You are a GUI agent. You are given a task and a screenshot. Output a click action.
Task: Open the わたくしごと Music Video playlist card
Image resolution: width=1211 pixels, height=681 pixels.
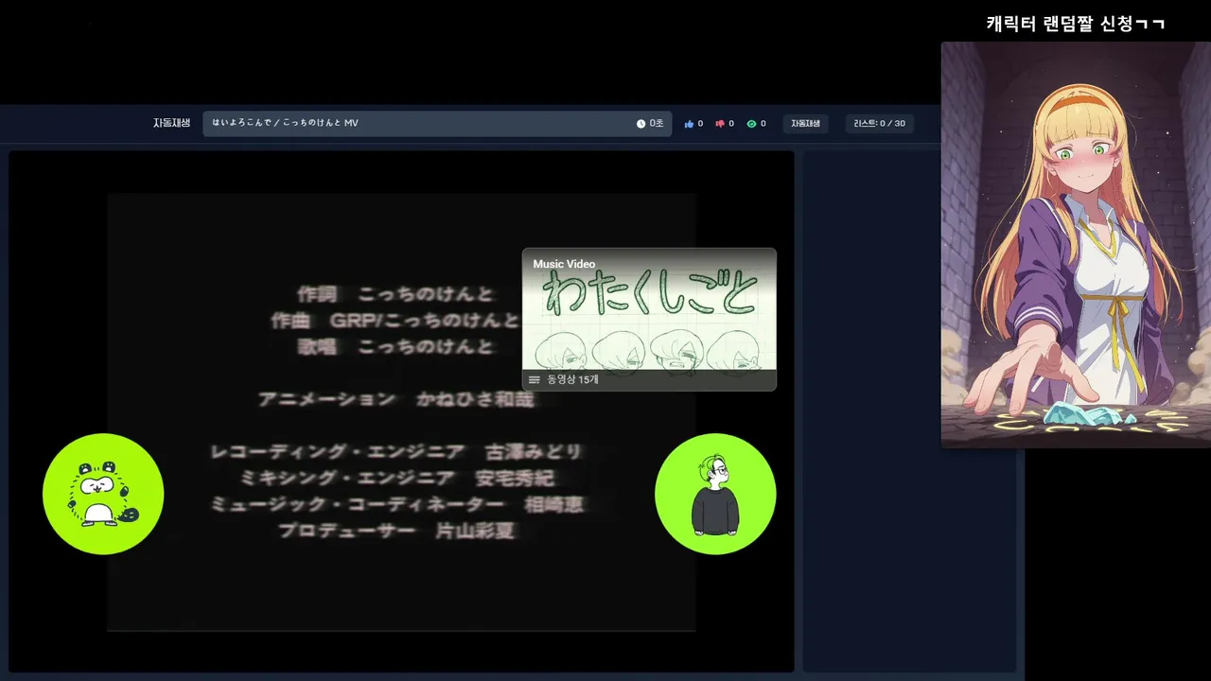(649, 319)
